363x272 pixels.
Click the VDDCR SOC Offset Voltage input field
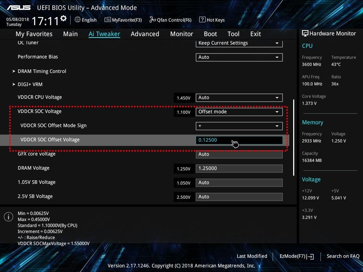(239, 140)
